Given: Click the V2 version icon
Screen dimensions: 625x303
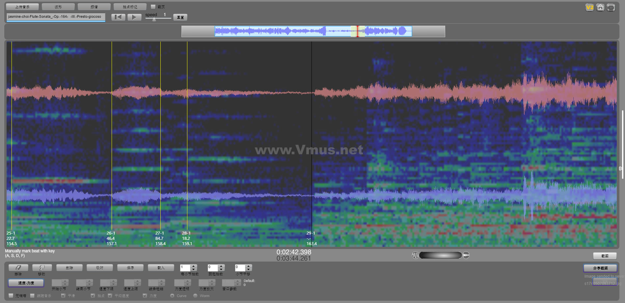Looking at the screenshot, I should pos(589,8).
